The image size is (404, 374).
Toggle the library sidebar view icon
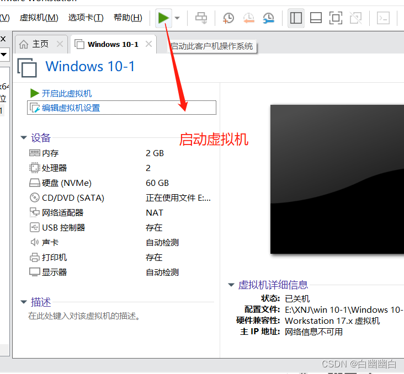296,18
